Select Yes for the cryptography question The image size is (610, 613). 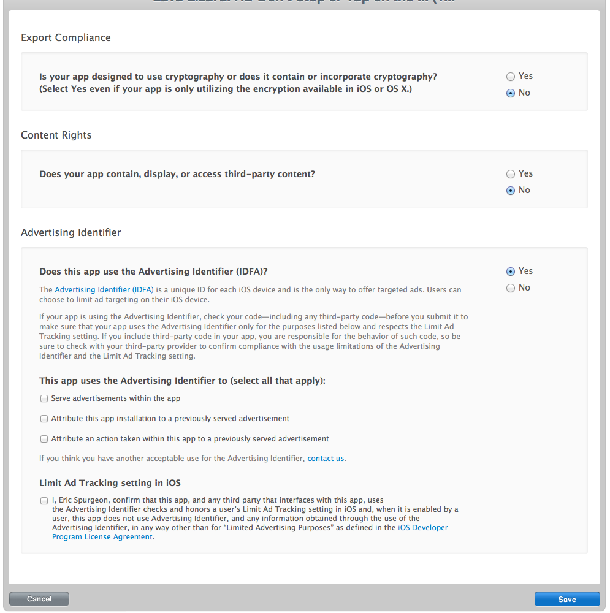click(510, 77)
